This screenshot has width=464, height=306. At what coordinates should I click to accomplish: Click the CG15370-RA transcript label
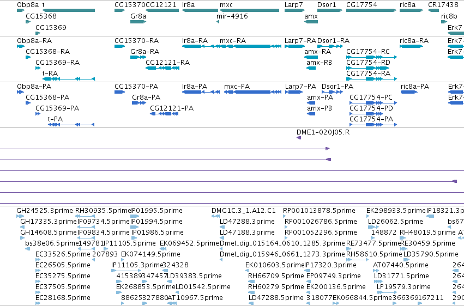[x=137, y=41]
